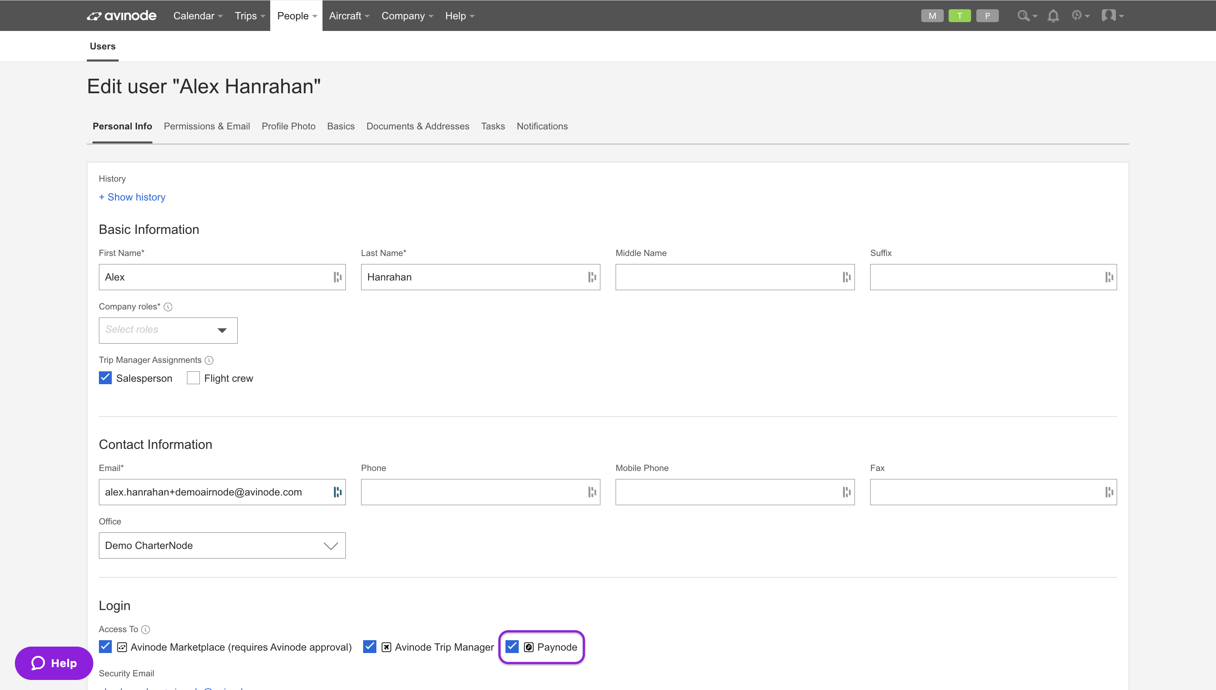Switch to the Personal Info tab

122,127
